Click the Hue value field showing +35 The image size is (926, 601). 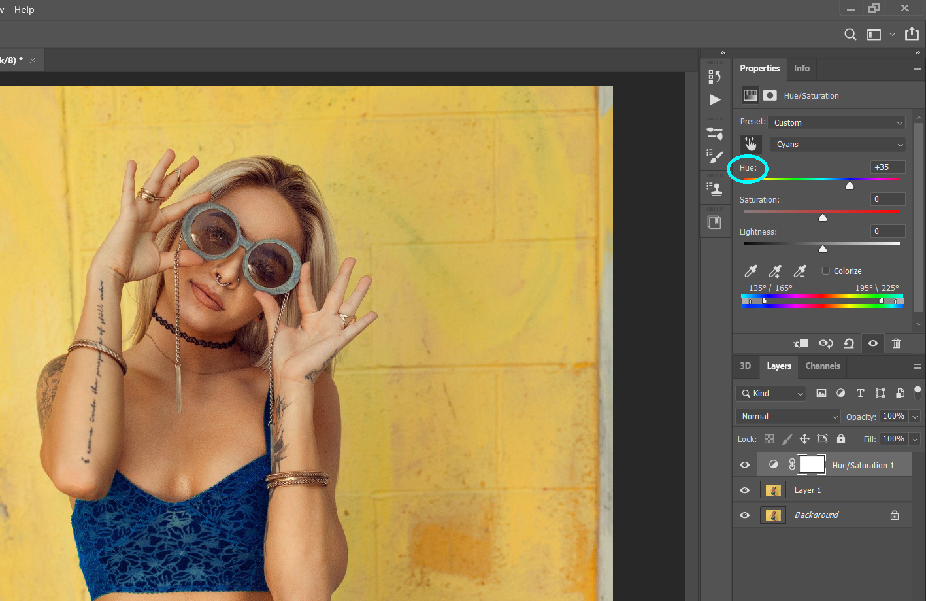pos(888,167)
